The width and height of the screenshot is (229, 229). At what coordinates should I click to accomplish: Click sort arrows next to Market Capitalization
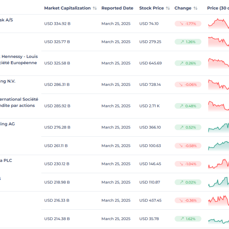(x=94, y=8)
